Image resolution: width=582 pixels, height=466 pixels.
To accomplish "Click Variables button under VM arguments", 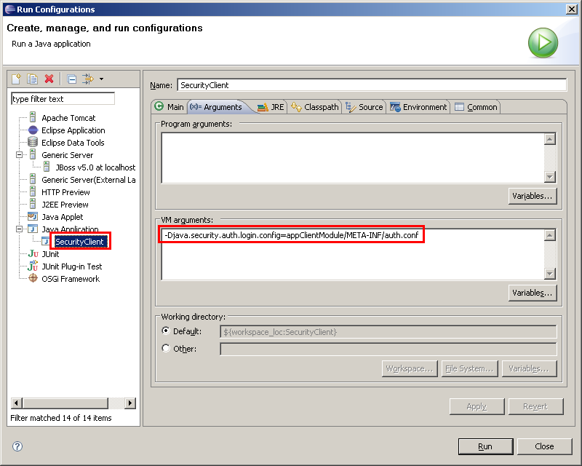I will click(533, 293).
